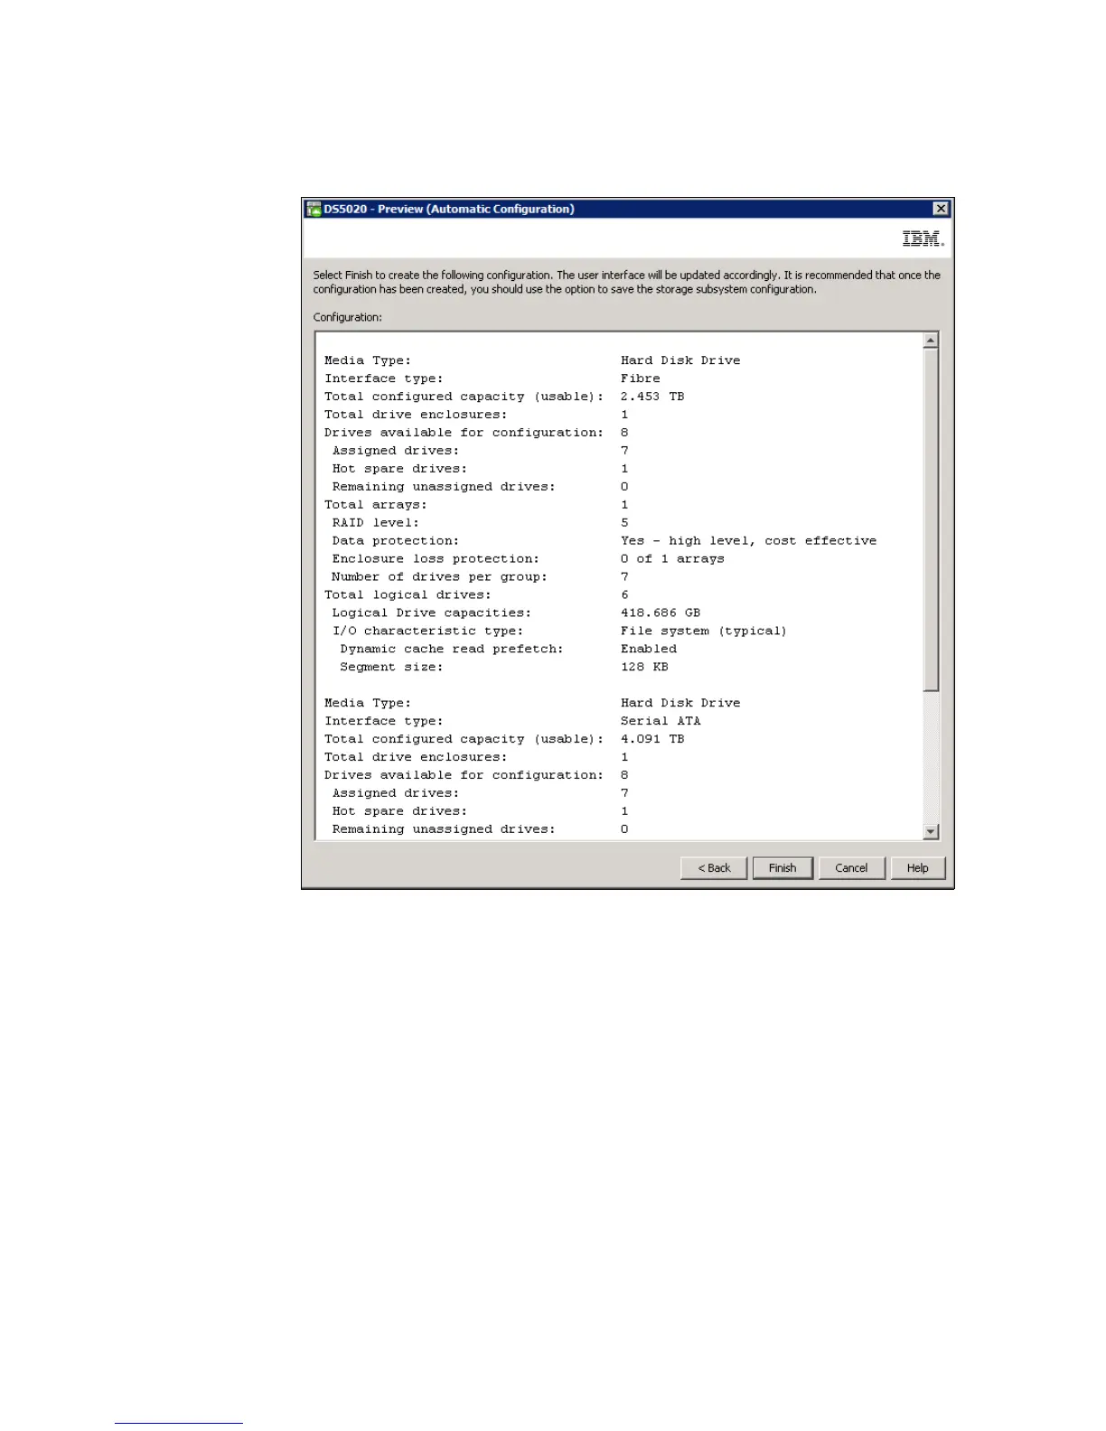Click the DS5020 title bar icon
This screenshot has height=1431, width=1106.
tap(314, 209)
